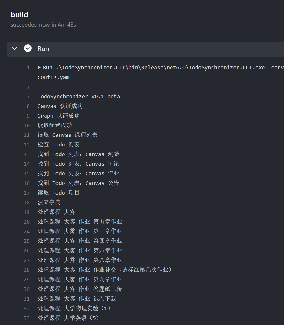Select log line number 33
Viewport: 284px width, 325px height.
27,318
